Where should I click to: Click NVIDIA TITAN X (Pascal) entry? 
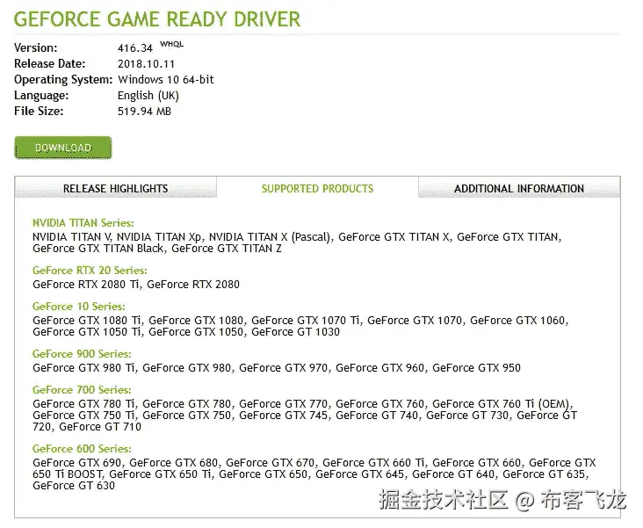point(270,237)
